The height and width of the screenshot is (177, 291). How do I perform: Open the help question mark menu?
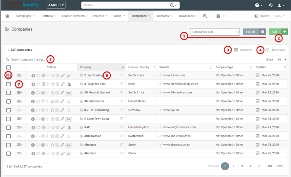[x=259, y=5]
